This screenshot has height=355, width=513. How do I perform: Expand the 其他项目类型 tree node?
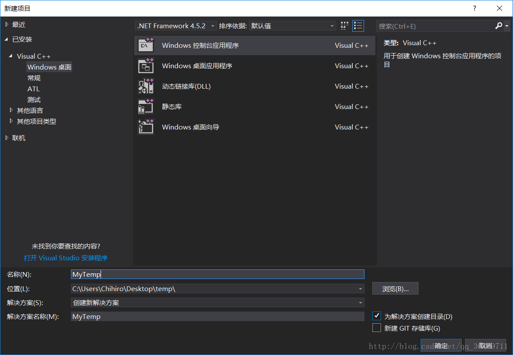11,121
